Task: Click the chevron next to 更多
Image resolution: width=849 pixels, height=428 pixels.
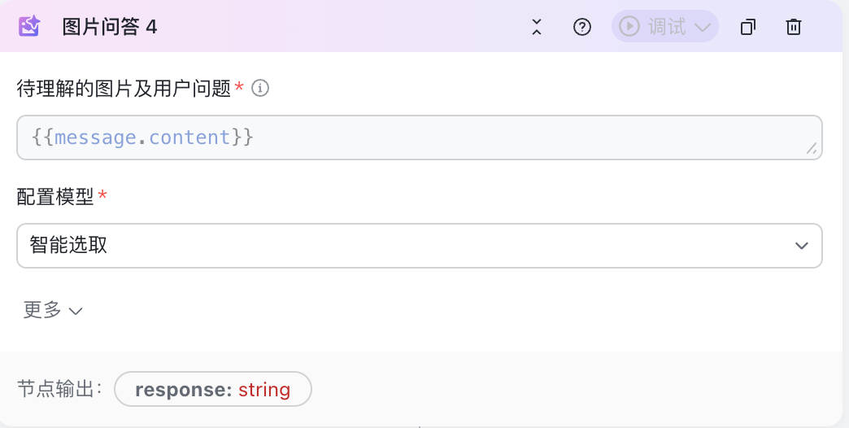Action: click(76, 311)
